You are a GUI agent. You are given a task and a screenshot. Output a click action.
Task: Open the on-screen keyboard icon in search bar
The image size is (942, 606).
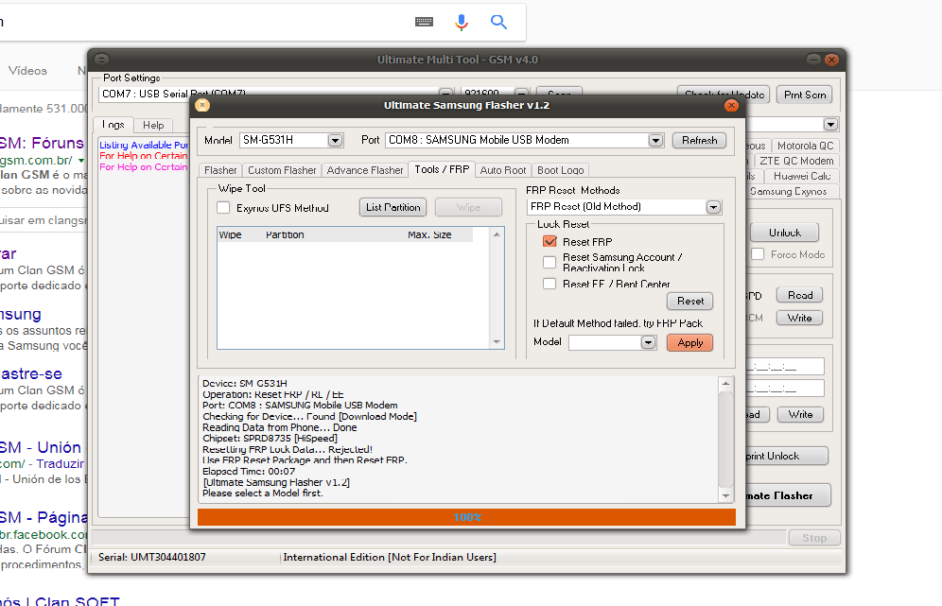click(424, 23)
